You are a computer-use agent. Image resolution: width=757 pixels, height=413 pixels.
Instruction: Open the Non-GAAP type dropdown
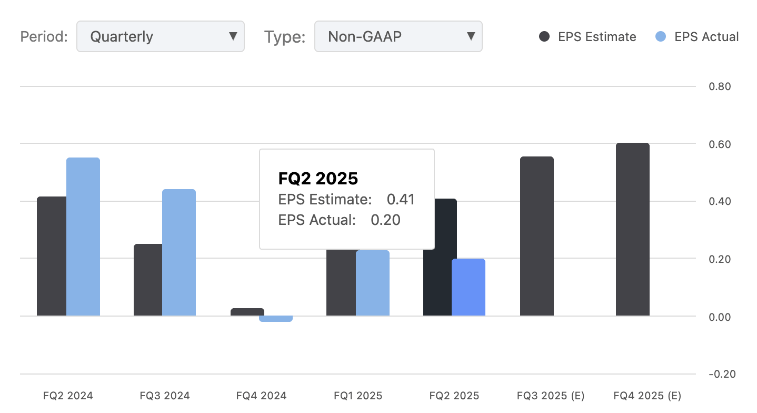(399, 36)
